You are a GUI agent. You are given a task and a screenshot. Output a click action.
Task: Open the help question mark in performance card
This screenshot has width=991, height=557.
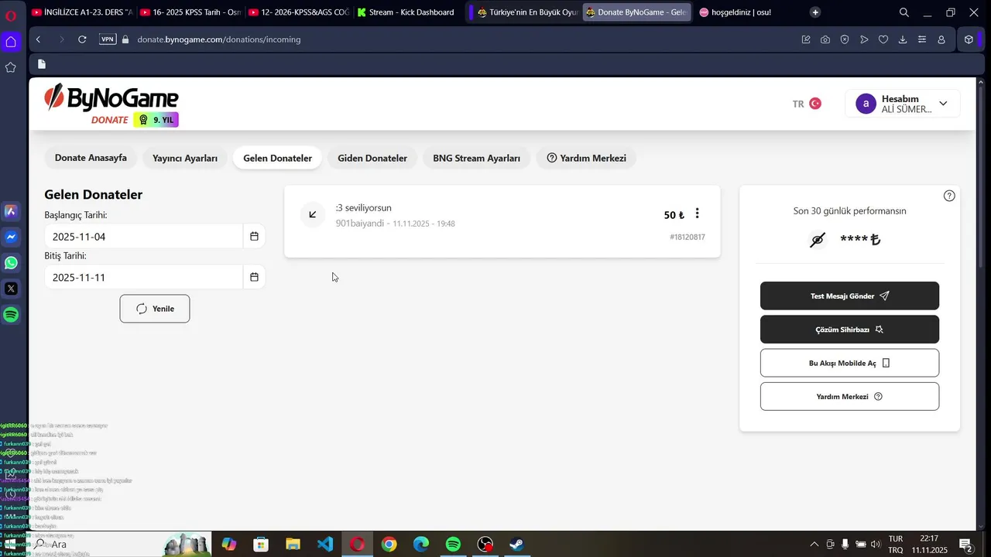[x=949, y=196]
